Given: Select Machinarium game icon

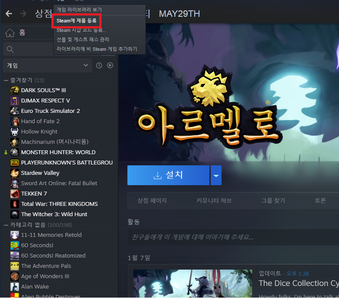Looking at the screenshot, I should point(15,142).
